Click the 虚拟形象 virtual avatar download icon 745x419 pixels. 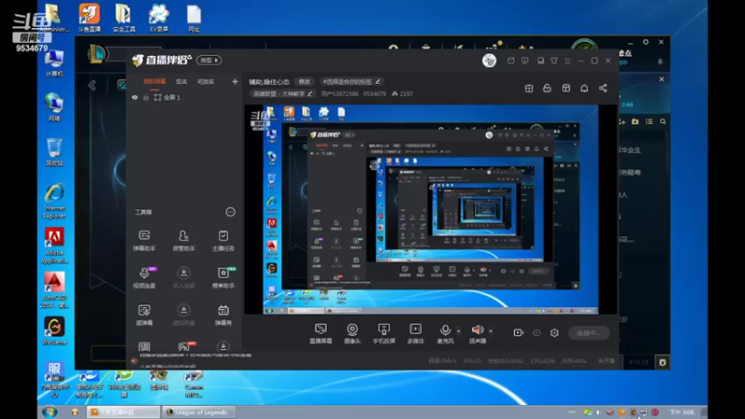183,310
